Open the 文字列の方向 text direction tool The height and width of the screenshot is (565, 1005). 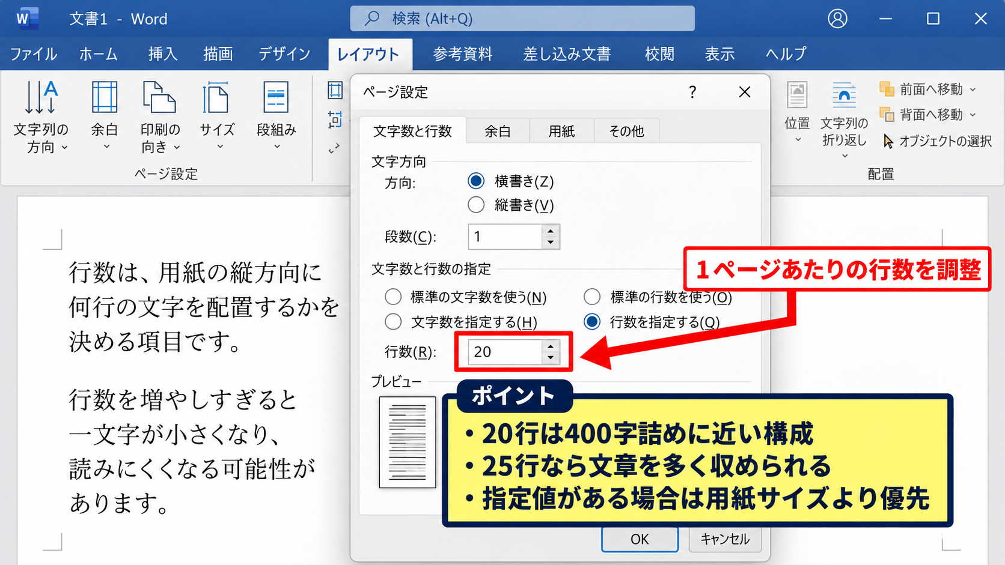coord(41,116)
